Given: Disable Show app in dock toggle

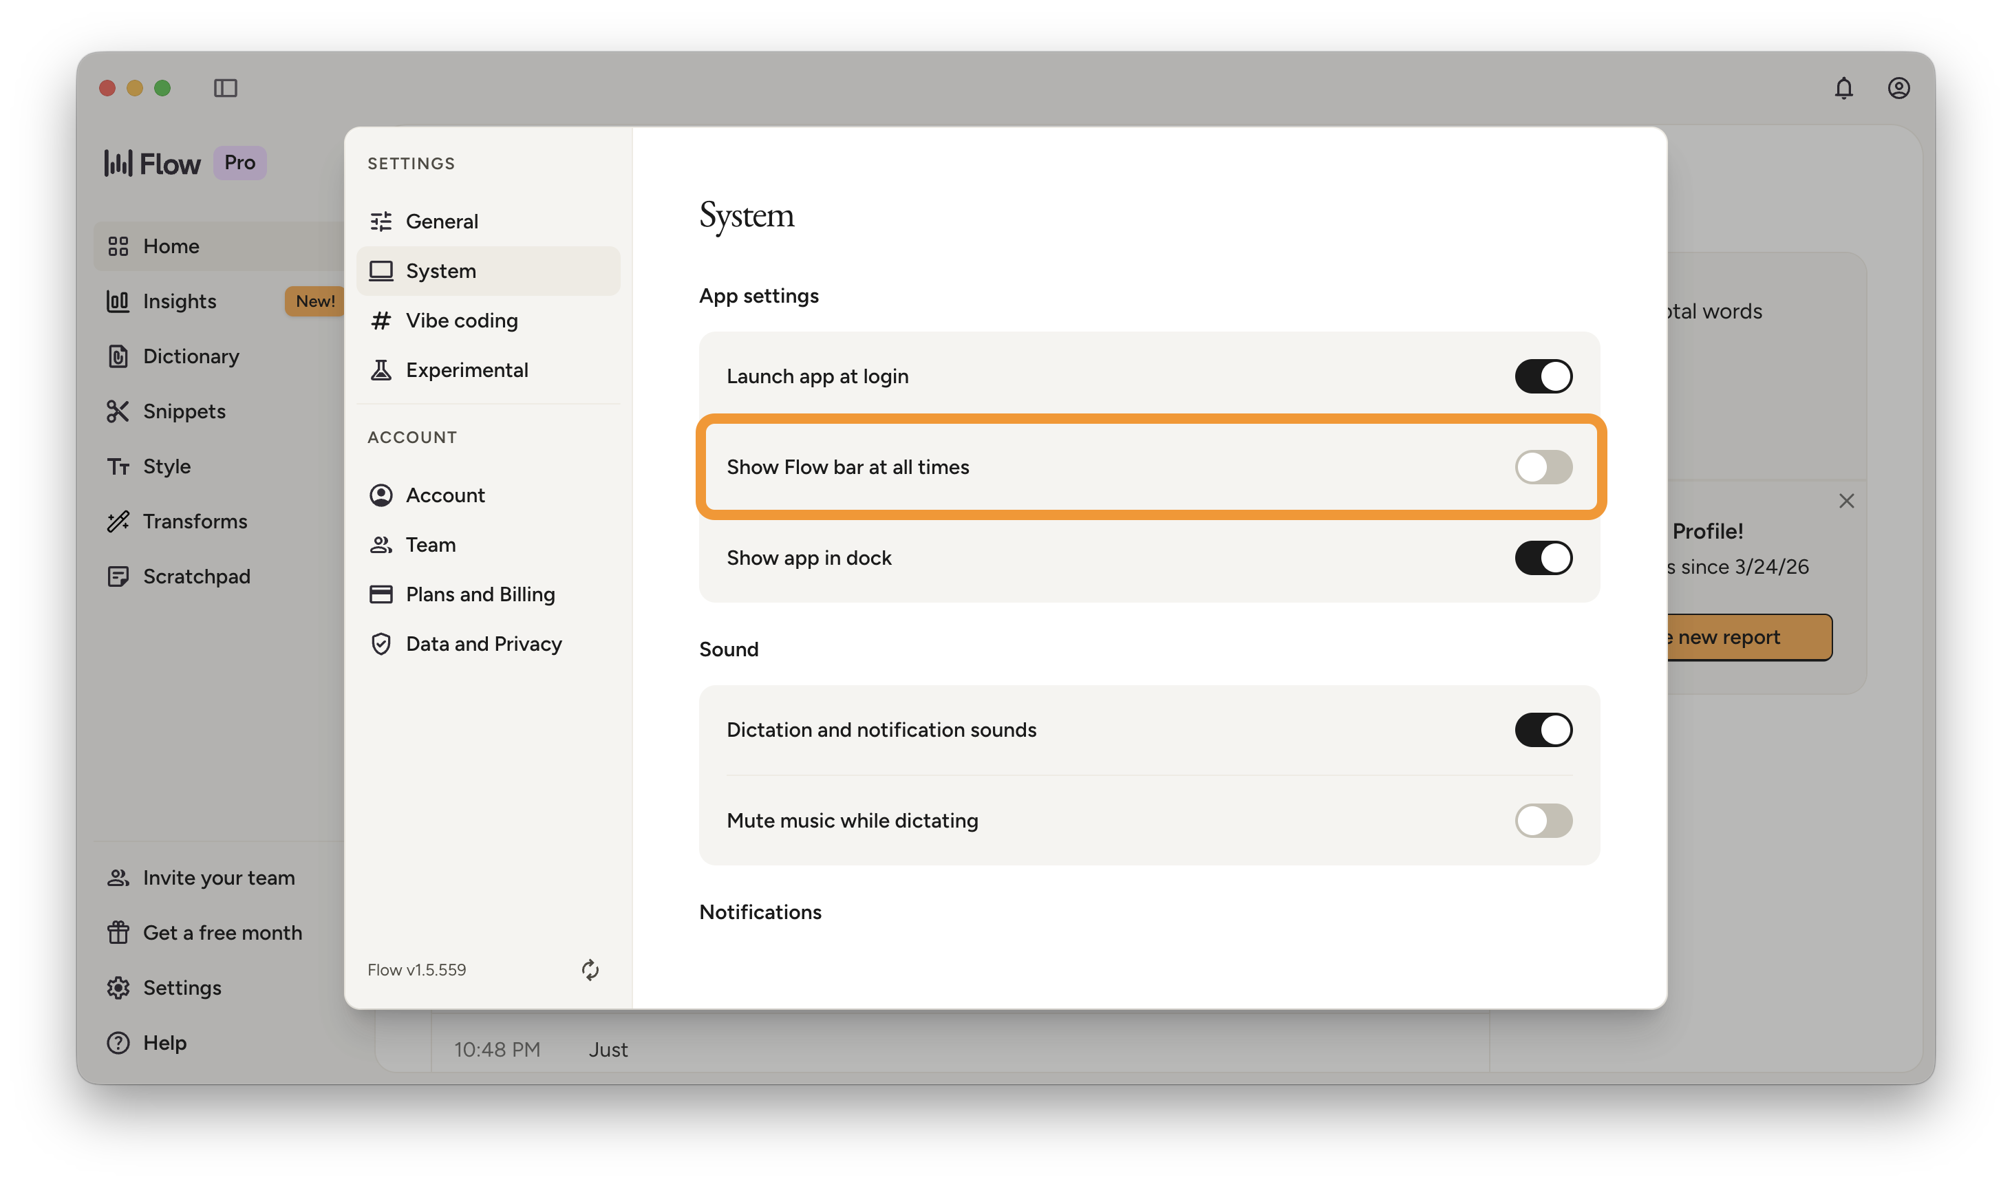Looking at the screenshot, I should tap(1543, 559).
